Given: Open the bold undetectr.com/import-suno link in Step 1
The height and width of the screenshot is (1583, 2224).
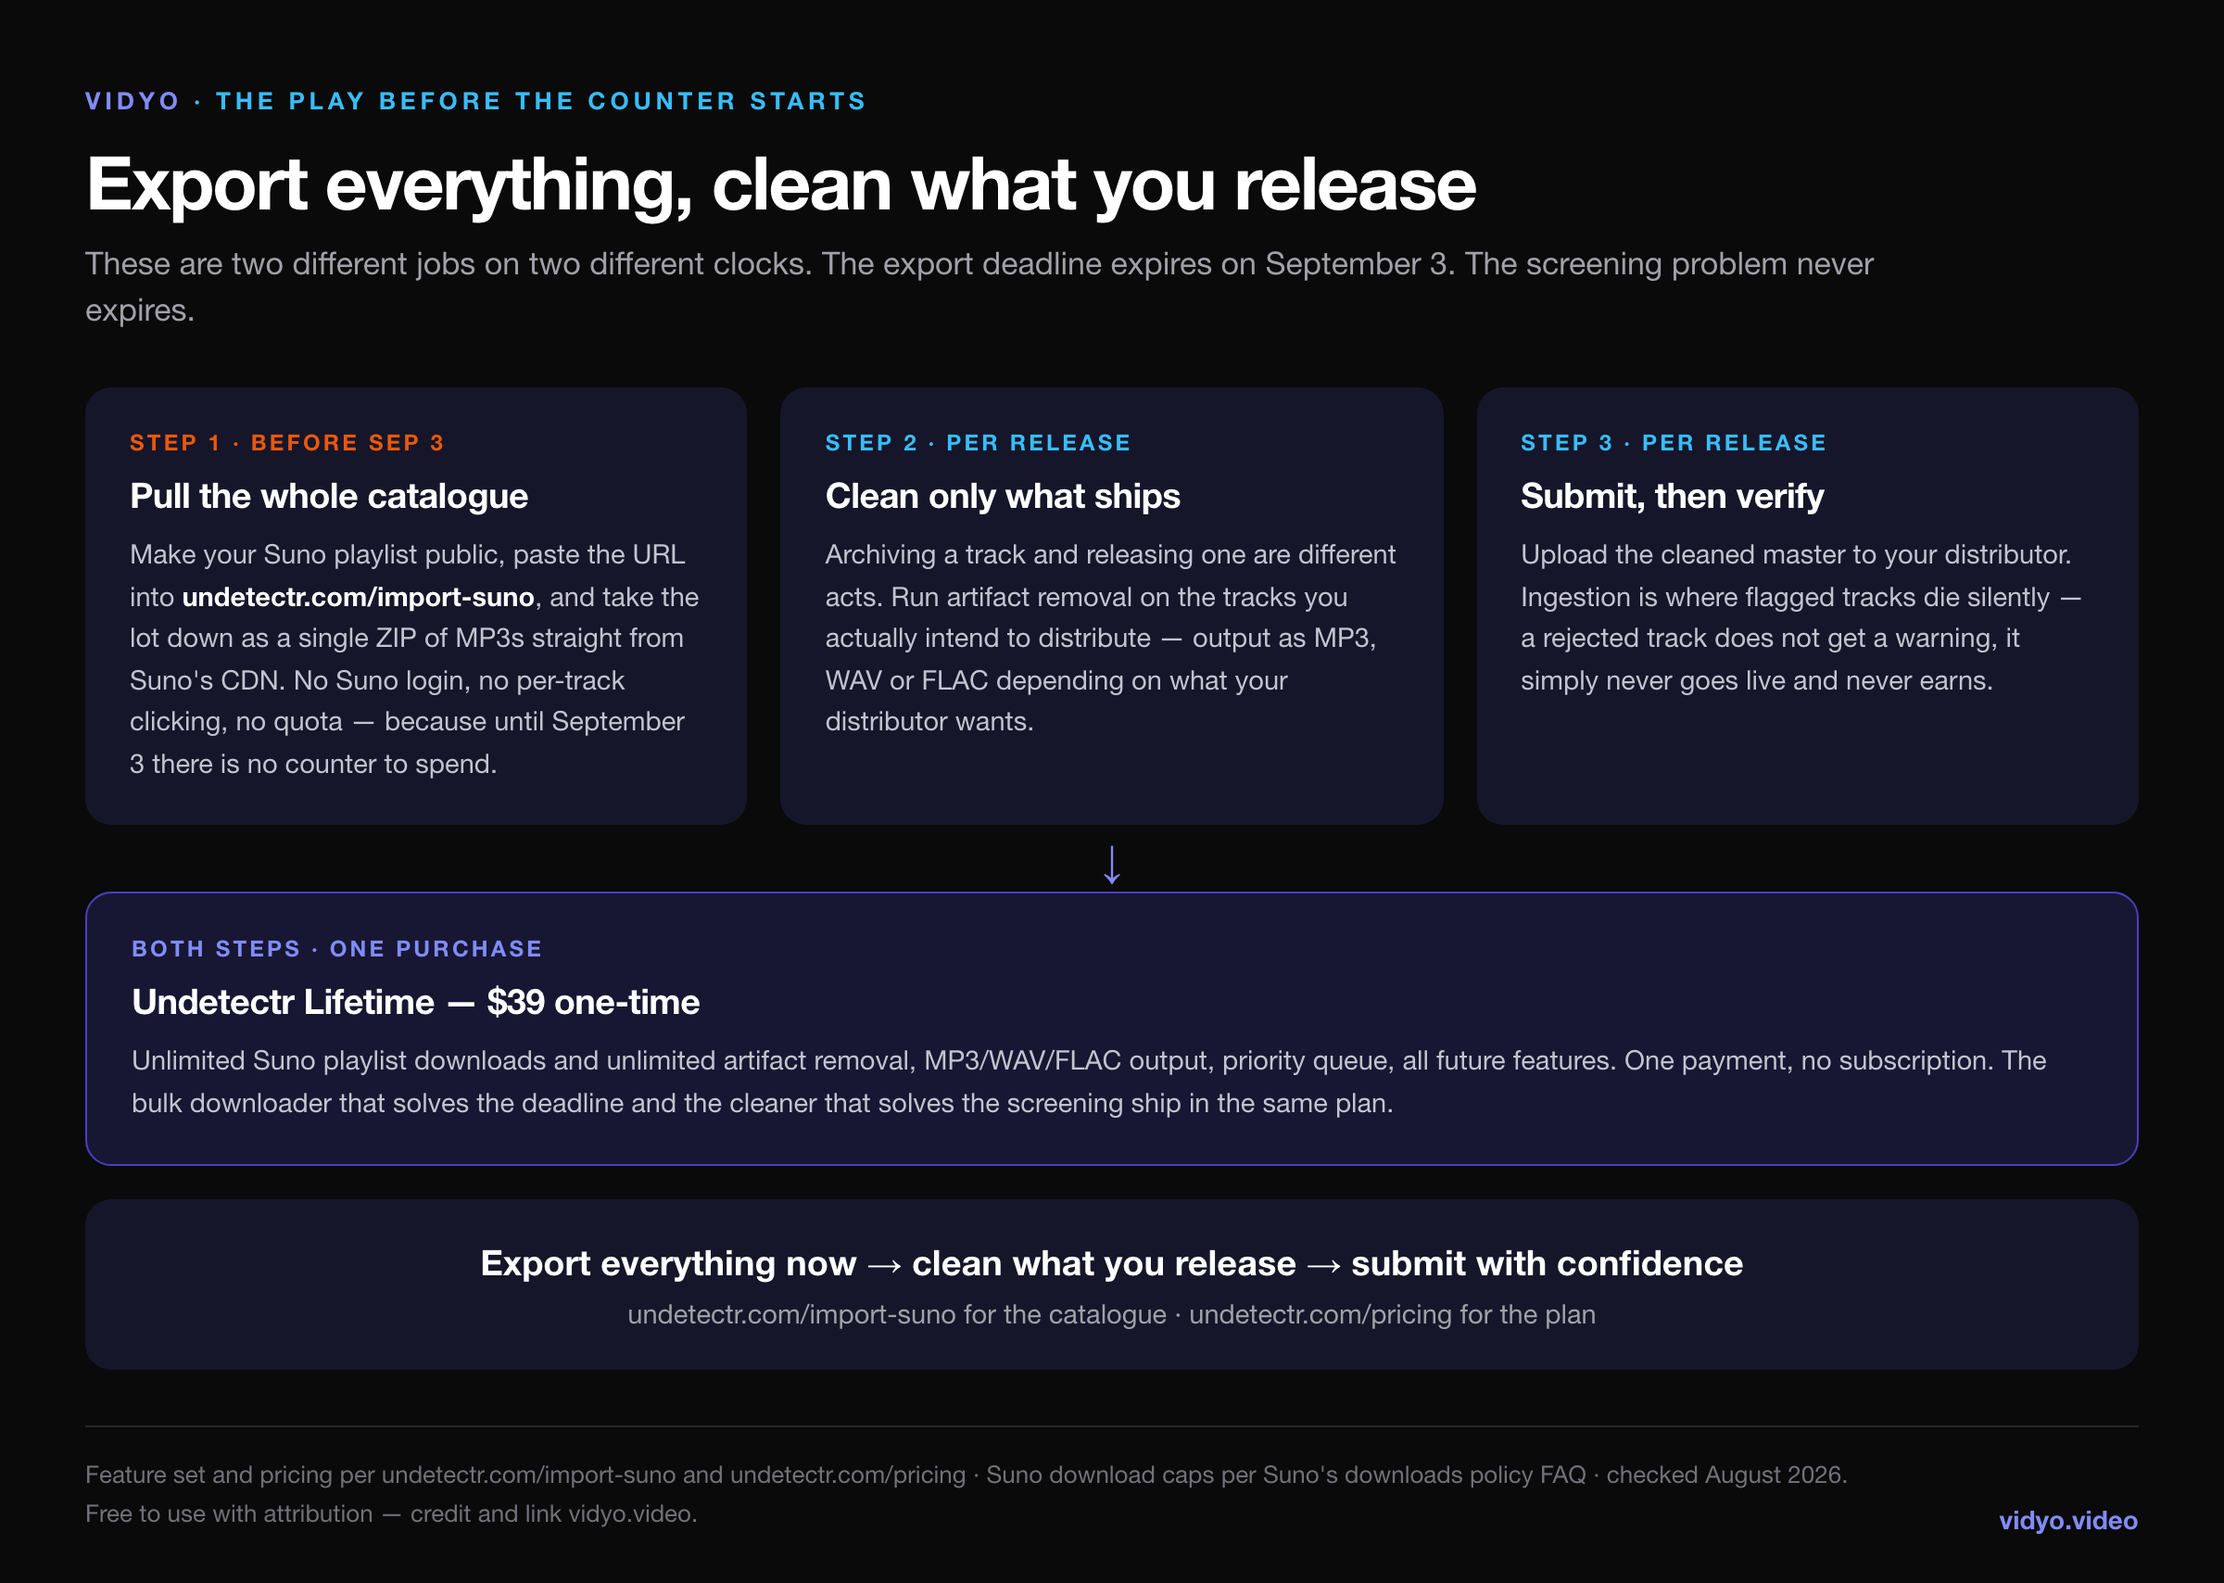Looking at the screenshot, I should pos(358,597).
